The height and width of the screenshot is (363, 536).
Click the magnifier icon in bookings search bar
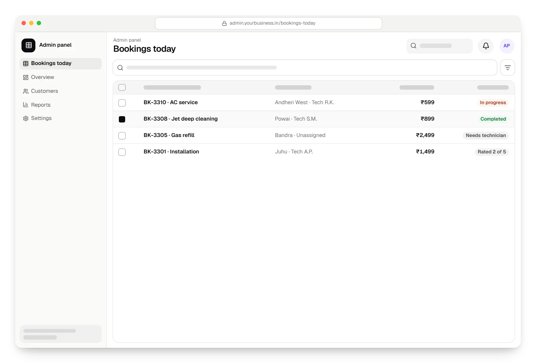click(x=120, y=68)
